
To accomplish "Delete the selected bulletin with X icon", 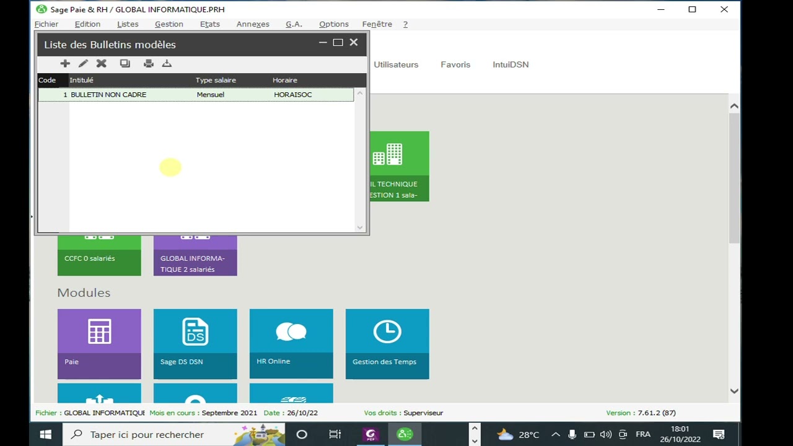I will (x=102, y=63).
